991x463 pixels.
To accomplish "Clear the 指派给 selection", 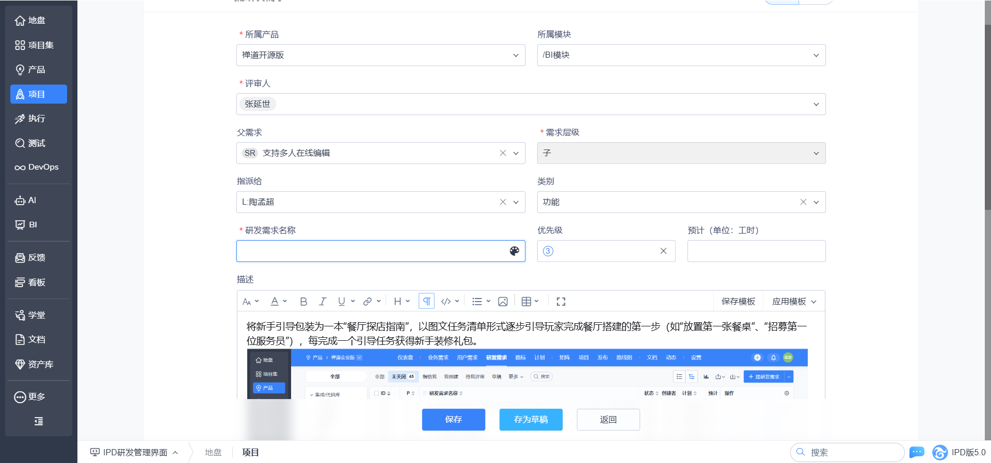I will 503,202.
